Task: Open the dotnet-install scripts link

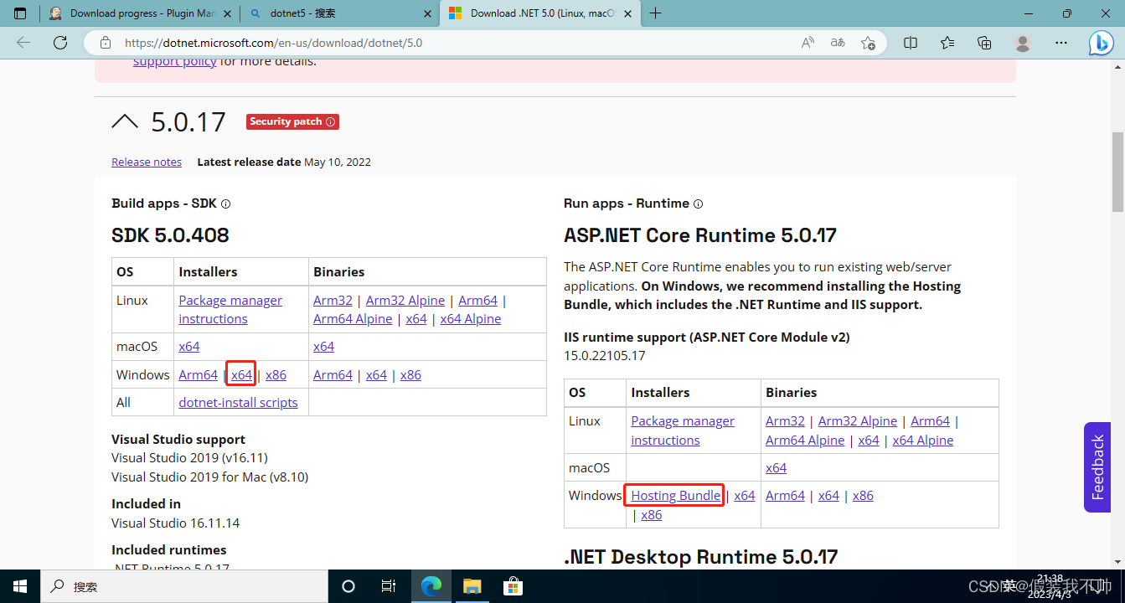Action: tap(238, 402)
